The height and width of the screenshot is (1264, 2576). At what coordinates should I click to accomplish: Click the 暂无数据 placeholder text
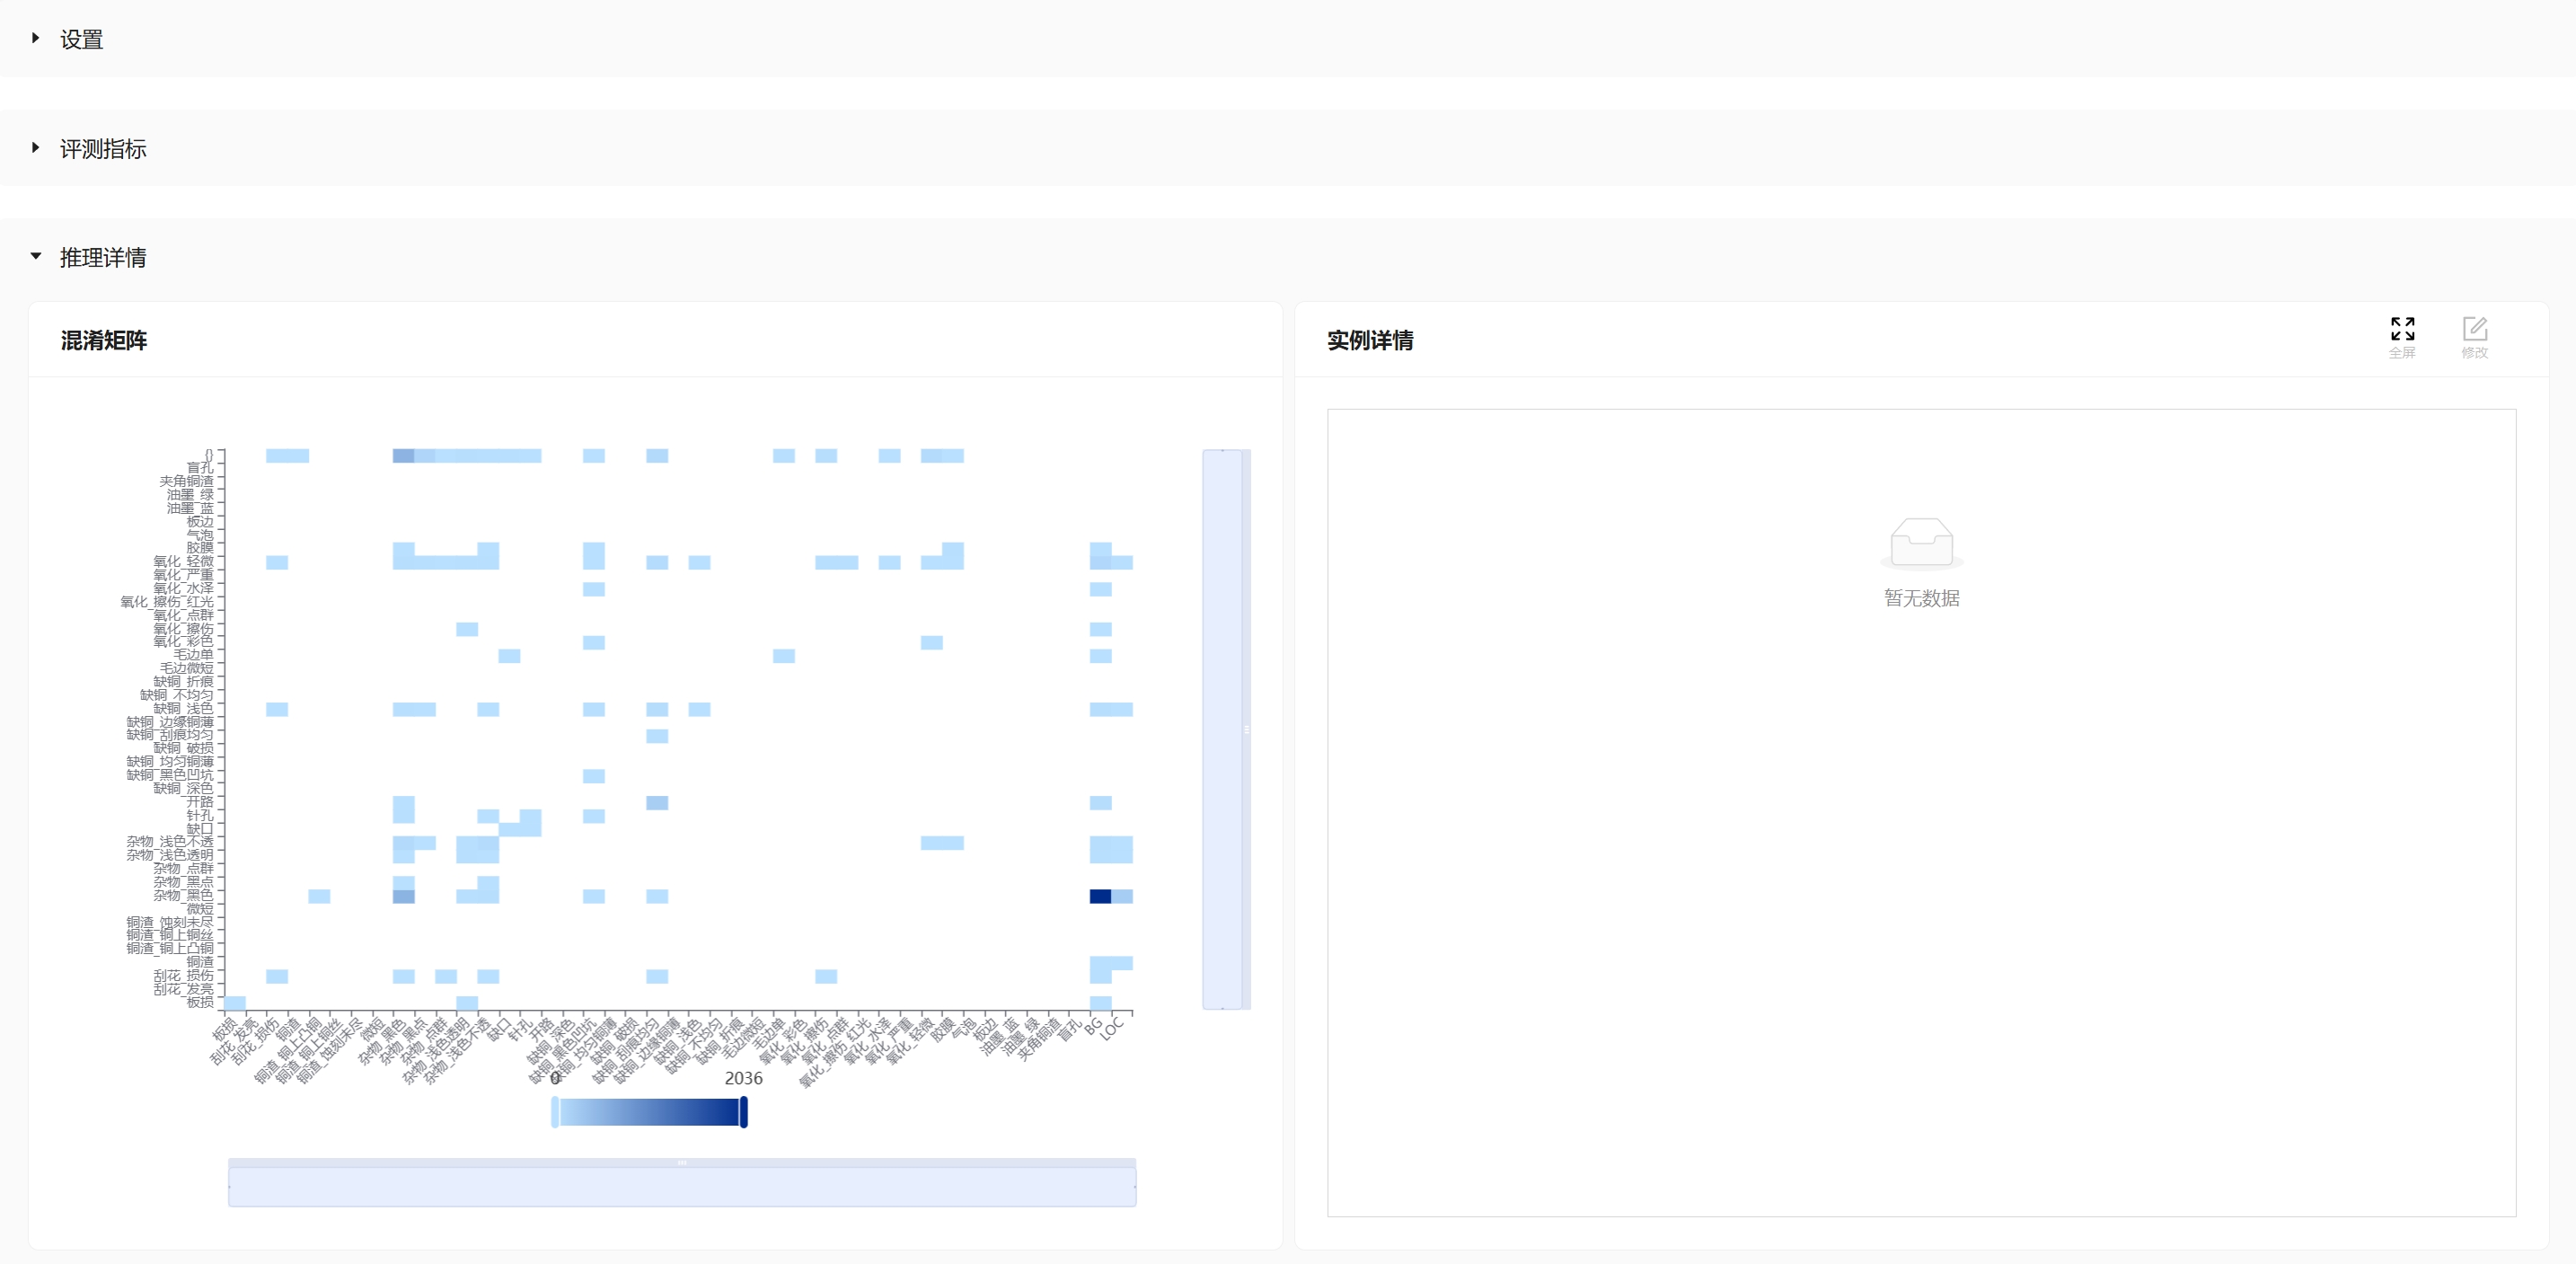point(1921,598)
